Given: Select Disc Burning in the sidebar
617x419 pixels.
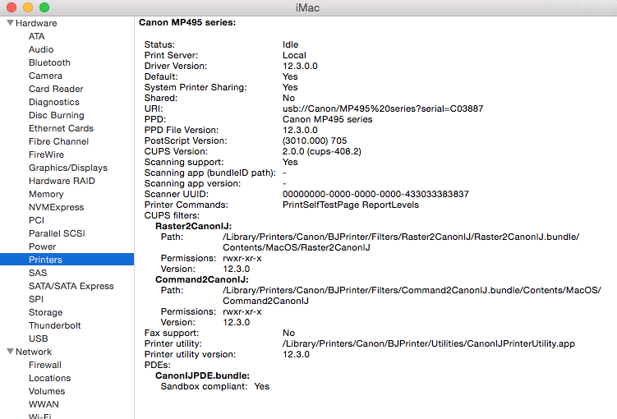Looking at the screenshot, I should click(x=56, y=115).
